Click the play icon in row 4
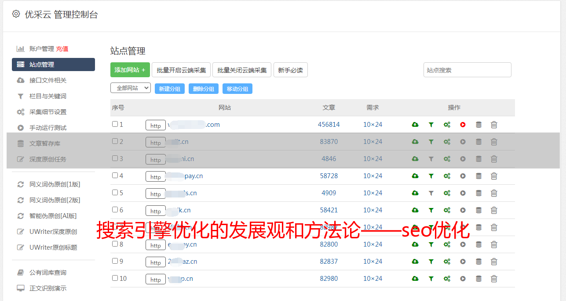Image resolution: width=566 pixels, height=301 pixels. (x=463, y=176)
